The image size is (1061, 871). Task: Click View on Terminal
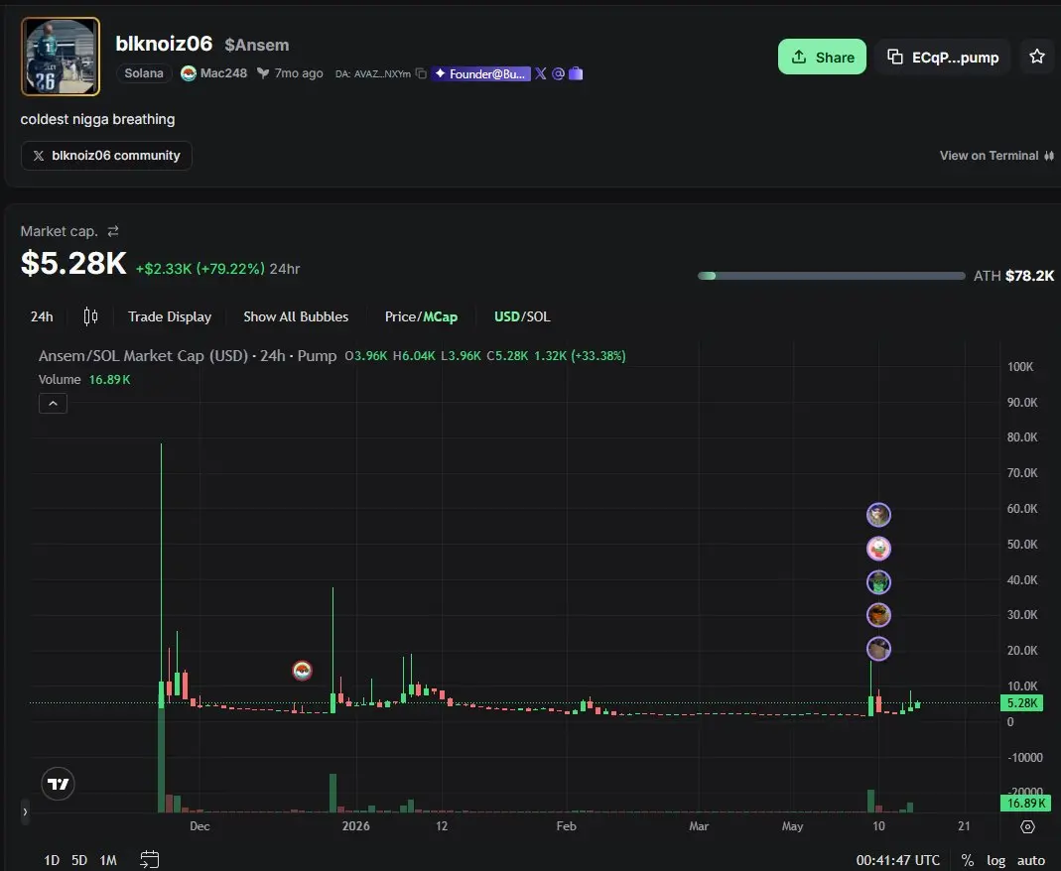996,156
